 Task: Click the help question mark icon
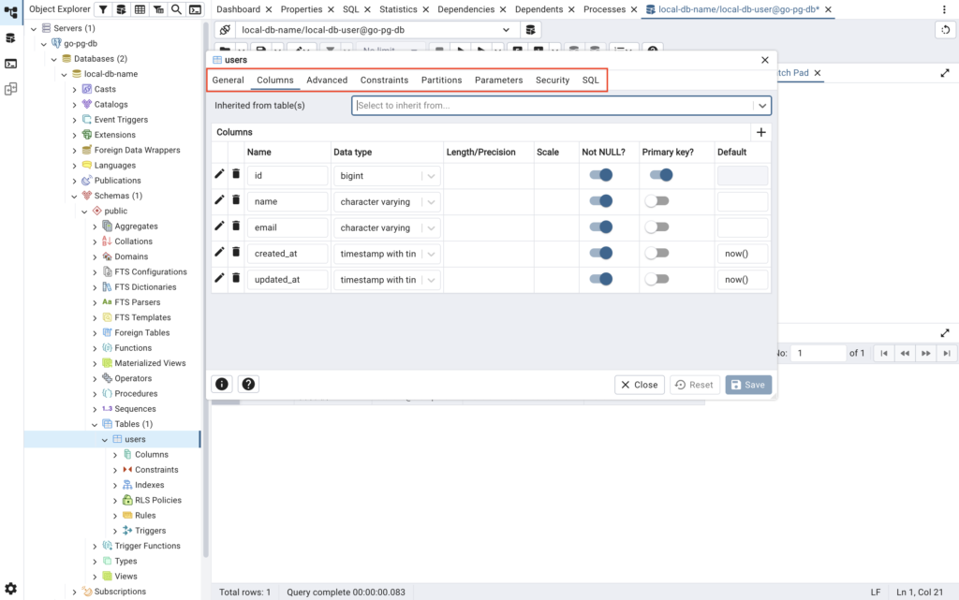[x=248, y=384]
